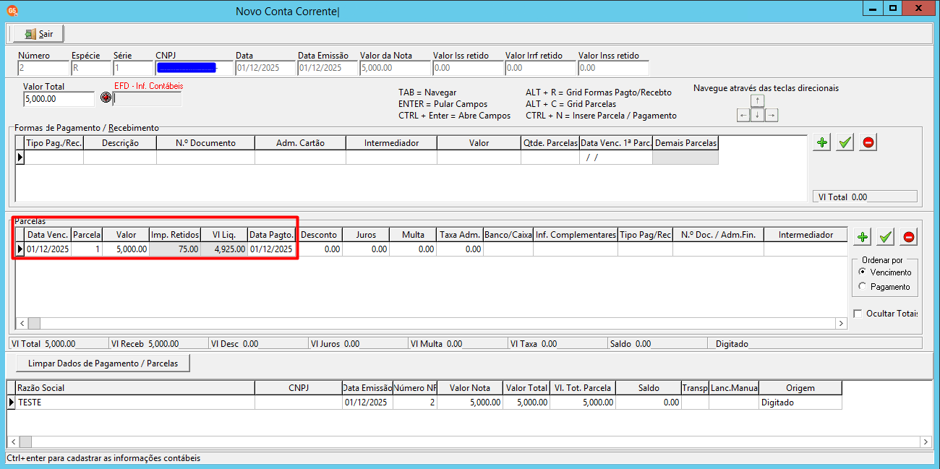This screenshot has width=940, height=469.
Task: Click the Juros cell in Parcelas row
Action: pyautogui.click(x=366, y=249)
